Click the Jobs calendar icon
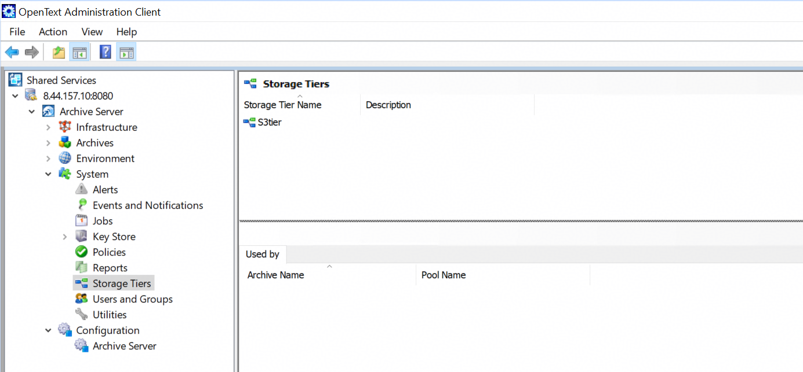Image resolution: width=803 pixels, height=372 pixels. coord(82,220)
